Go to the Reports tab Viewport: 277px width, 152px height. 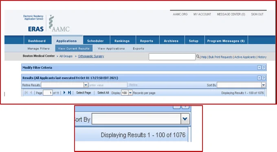click(147, 41)
